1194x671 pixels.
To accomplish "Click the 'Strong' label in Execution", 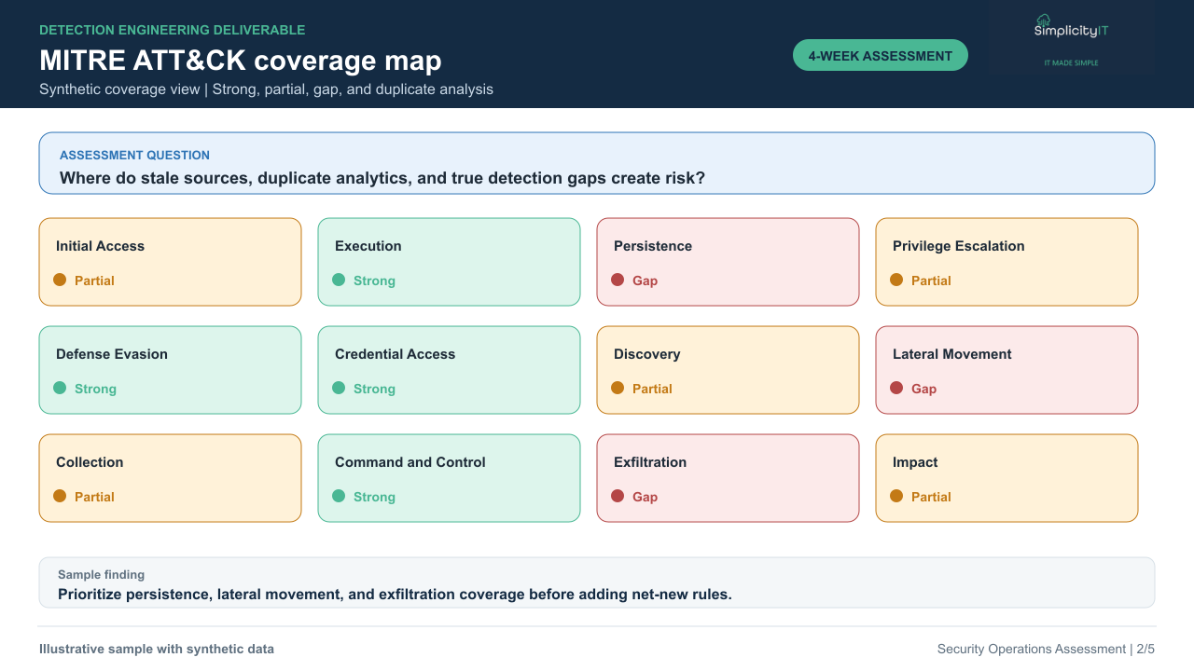I will pos(374,281).
